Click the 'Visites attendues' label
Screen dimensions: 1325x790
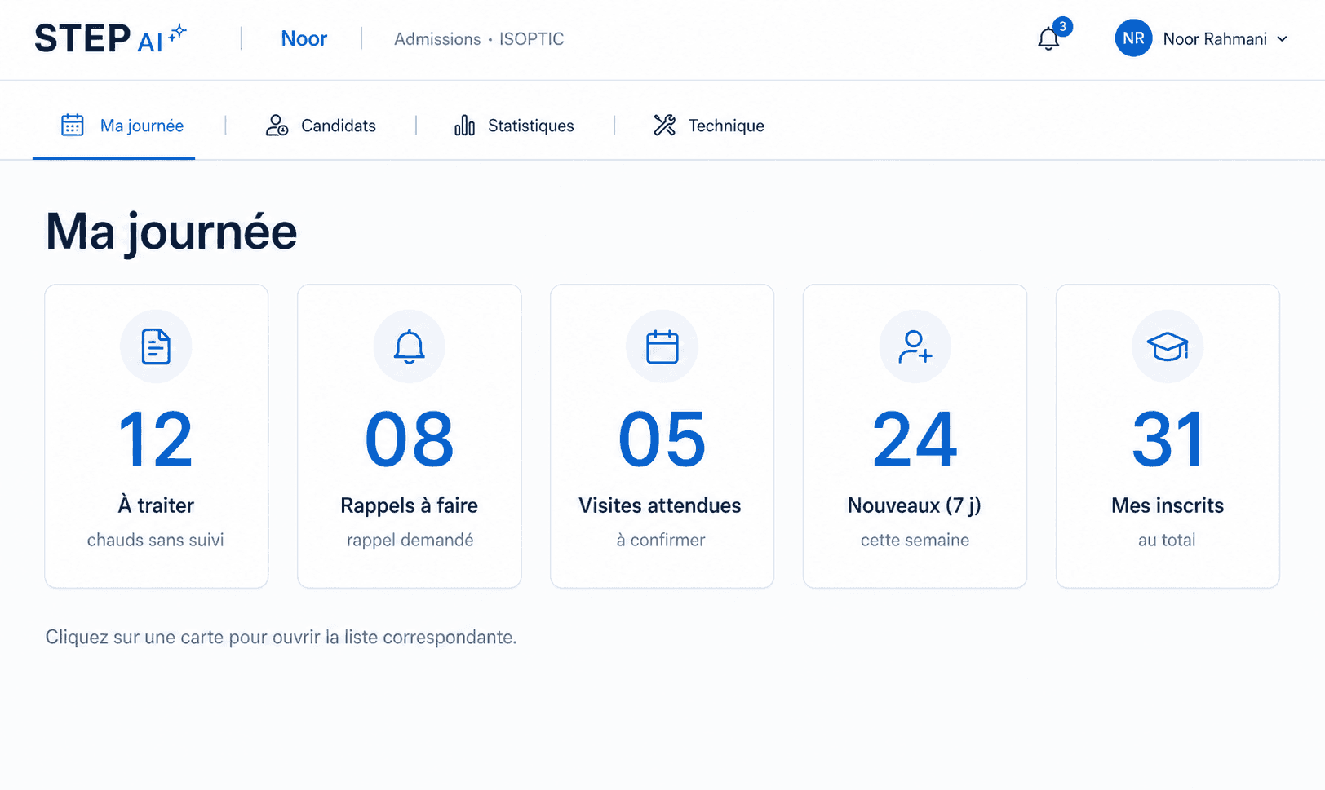(660, 505)
